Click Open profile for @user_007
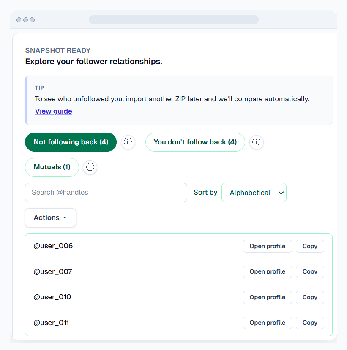This screenshot has width=347, height=350. point(267,271)
